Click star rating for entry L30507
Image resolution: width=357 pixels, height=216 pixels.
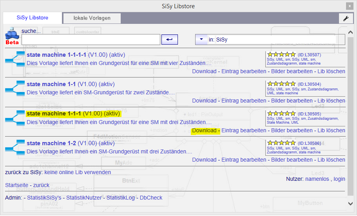coord(281,54)
